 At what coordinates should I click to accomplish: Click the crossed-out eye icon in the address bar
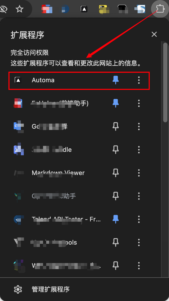[x=4, y=9]
